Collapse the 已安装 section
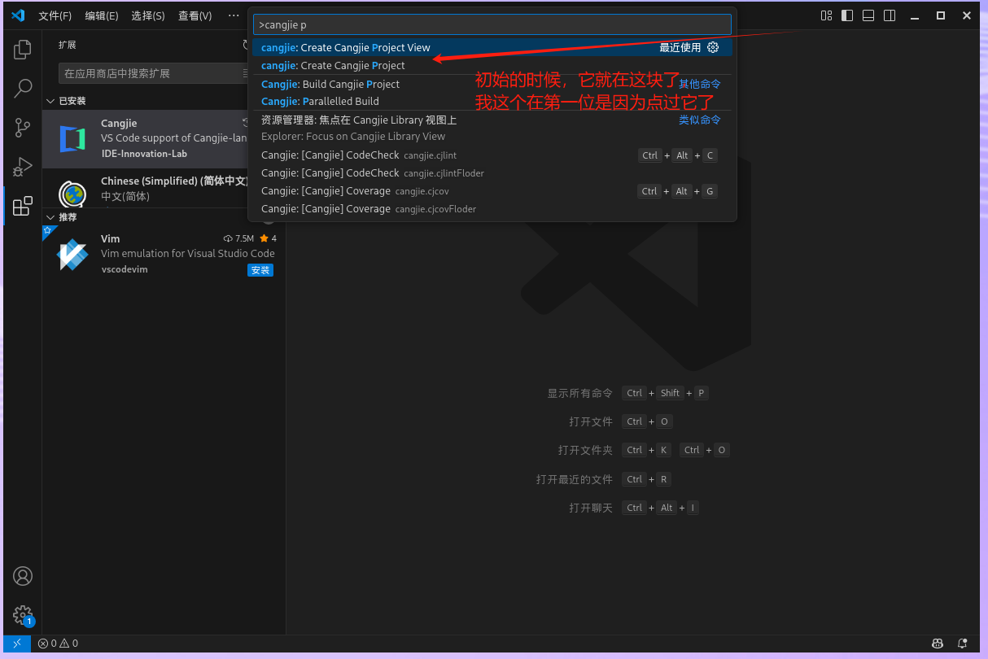Image resolution: width=988 pixels, height=659 pixels. (x=50, y=101)
